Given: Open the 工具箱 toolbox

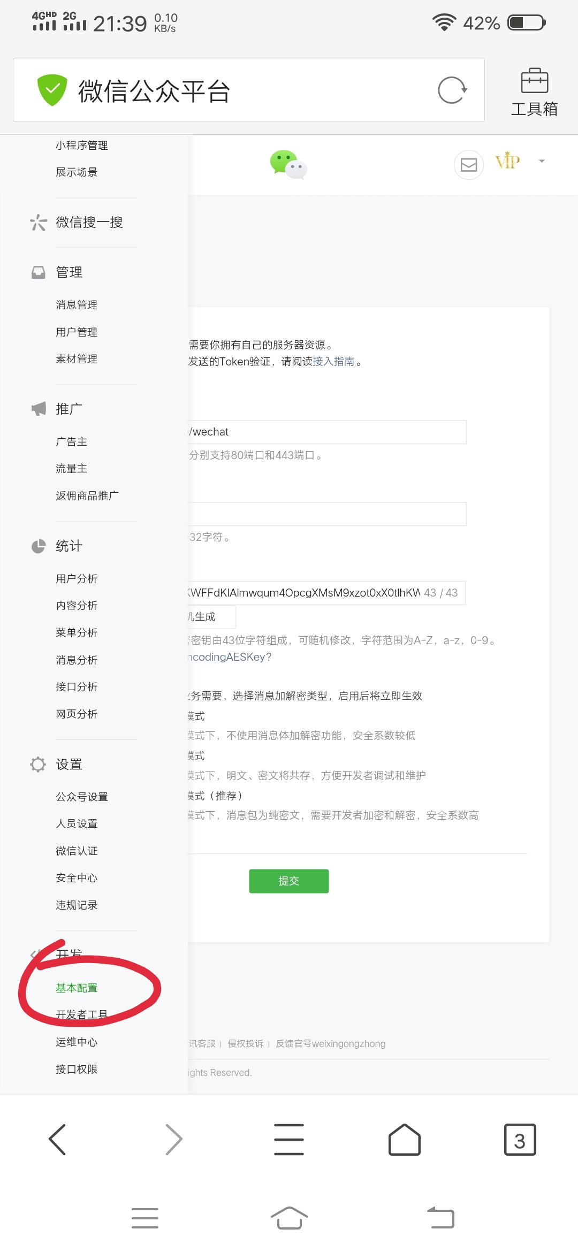Looking at the screenshot, I should point(534,92).
